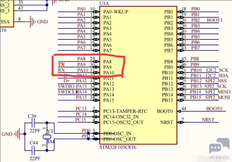Click the U3A designator label
The height and width of the screenshot is (162, 232).
(x=104, y=3)
